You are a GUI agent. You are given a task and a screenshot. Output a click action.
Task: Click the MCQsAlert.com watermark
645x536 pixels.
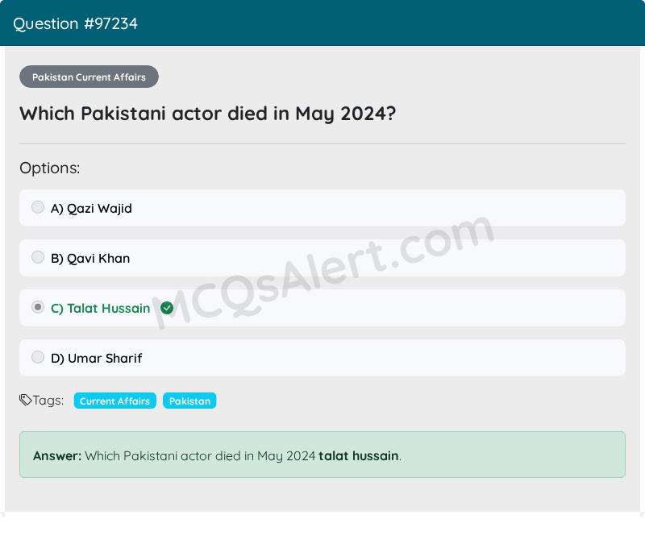[323, 272]
